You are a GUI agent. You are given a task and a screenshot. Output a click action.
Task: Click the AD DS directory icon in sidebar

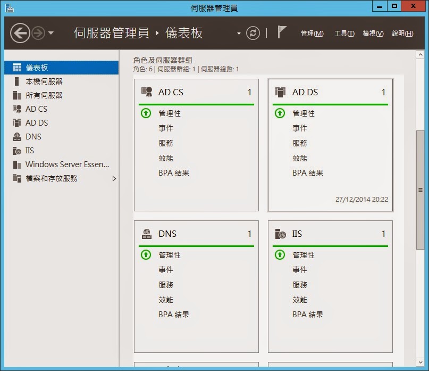tap(16, 123)
